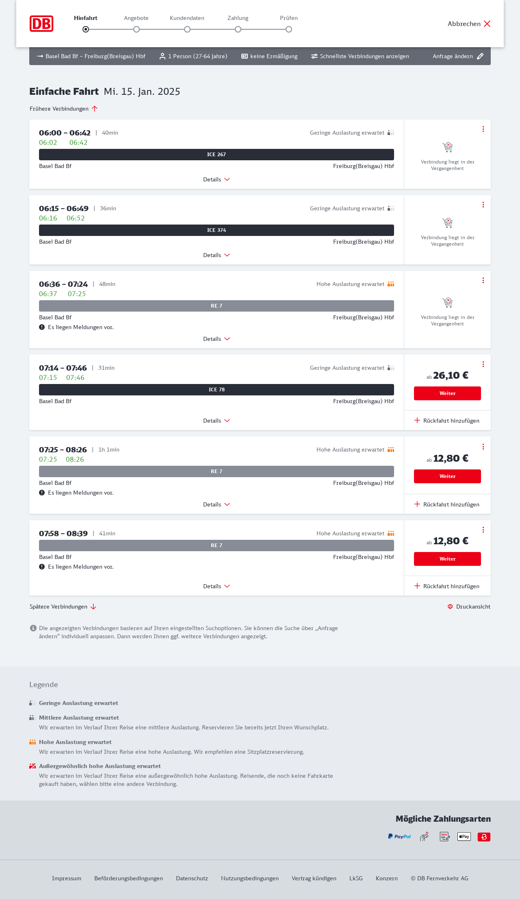Expand Details for the ICE 78 connection
Image resolution: width=520 pixels, height=899 pixels.
[217, 421]
